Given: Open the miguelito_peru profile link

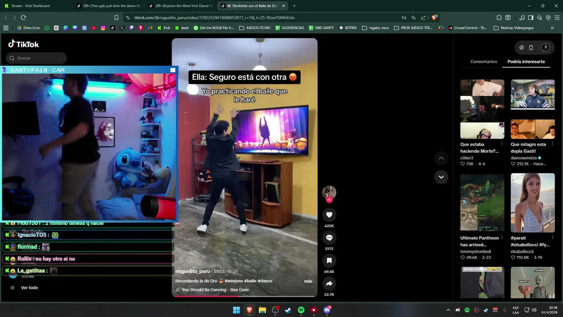Looking at the screenshot, I should point(193,271).
